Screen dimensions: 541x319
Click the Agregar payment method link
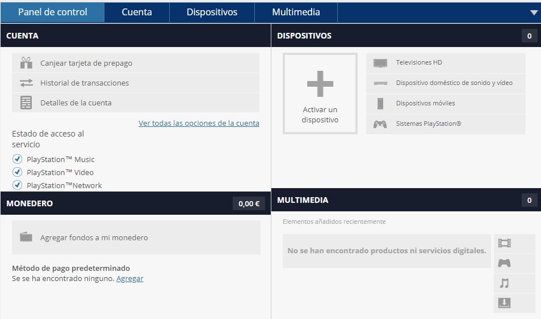pos(130,278)
